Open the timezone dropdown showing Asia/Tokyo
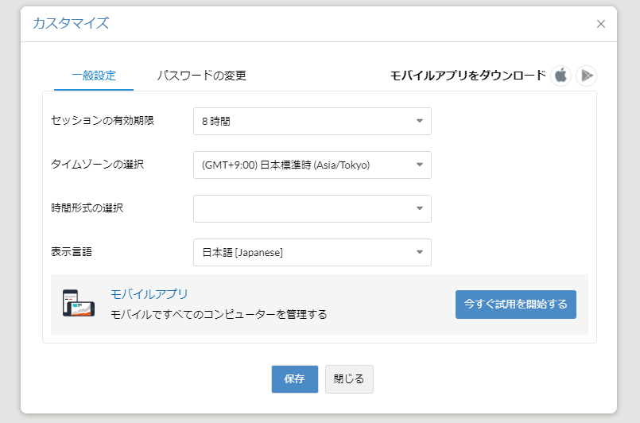 (312, 165)
